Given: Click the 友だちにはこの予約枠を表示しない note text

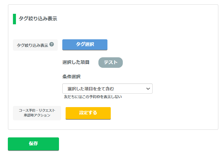Looking at the screenshot, I should pyautogui.click(x=93, y=97).
